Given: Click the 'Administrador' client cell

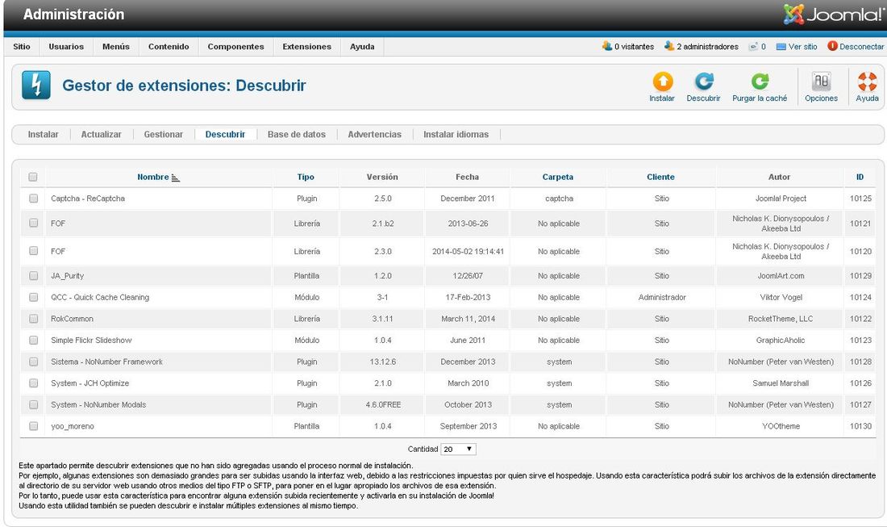Looking at the screenshot, I should [662, 297].
